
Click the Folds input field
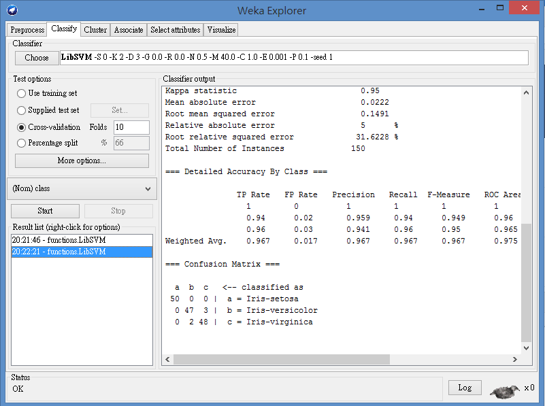pyautogui.click(x=132, y=127)
